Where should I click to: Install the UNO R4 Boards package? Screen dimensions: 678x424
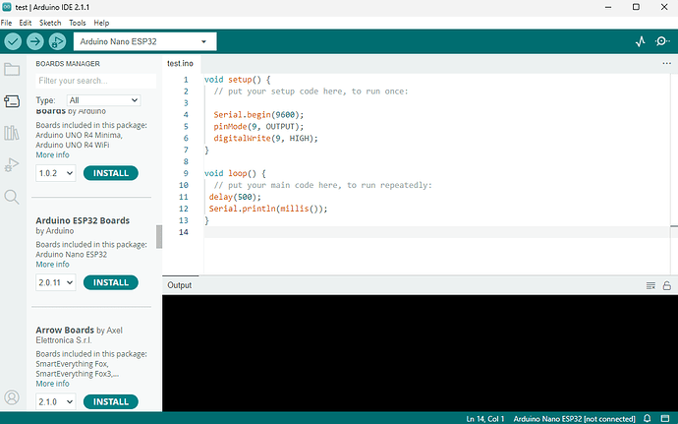coord(111,173)
